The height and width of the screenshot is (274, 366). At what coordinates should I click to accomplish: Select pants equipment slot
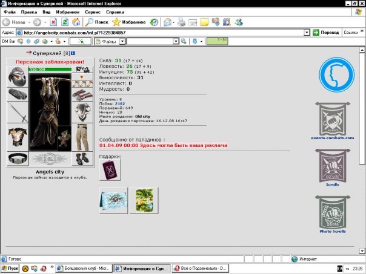[x=82, y=137]
